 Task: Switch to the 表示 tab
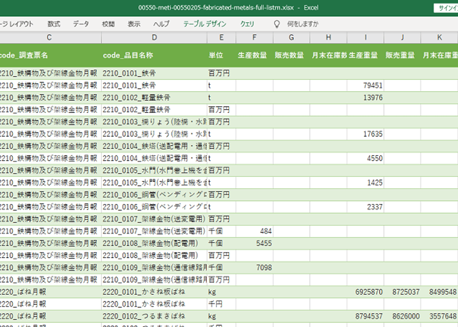[134, 24]
